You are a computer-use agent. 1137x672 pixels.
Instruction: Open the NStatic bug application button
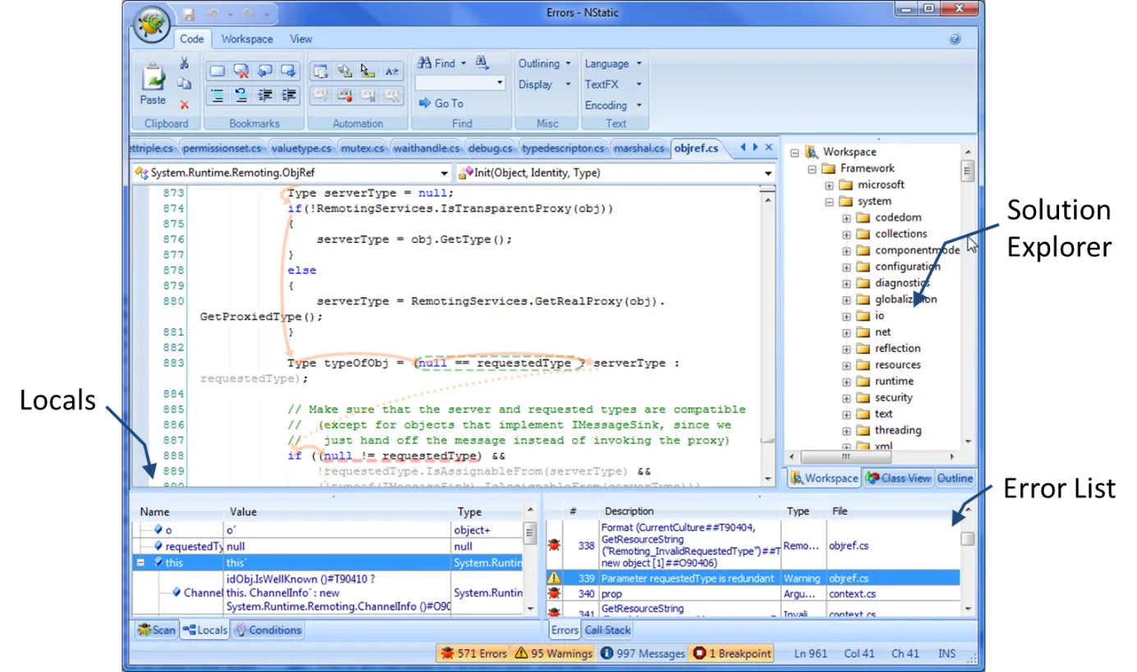click(151, 27)
